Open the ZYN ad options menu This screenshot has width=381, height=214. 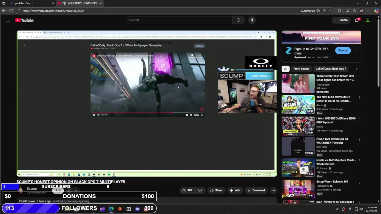356,51
